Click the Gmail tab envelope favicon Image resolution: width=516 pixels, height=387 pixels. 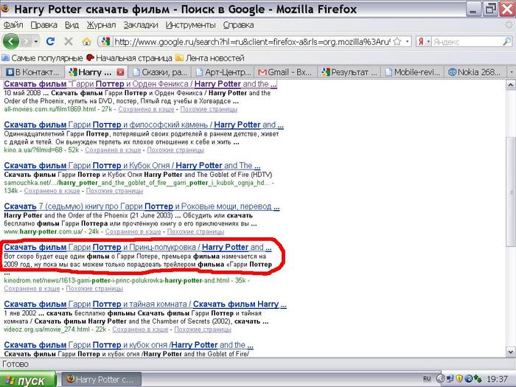pyautogui.click(x=262, y=72)
